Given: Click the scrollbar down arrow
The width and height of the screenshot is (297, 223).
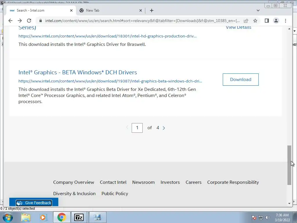Looking at the screenshot, I should [x=289, y=204].
